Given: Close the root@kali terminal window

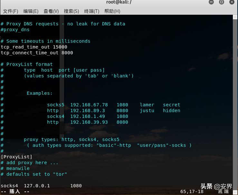Looking at the screenshot, I should coord(232,2).
